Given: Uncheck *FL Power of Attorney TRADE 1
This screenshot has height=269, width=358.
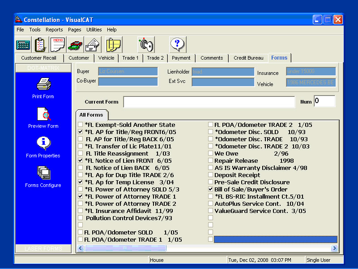Looking at the screenshot, I should click(81, 196).
